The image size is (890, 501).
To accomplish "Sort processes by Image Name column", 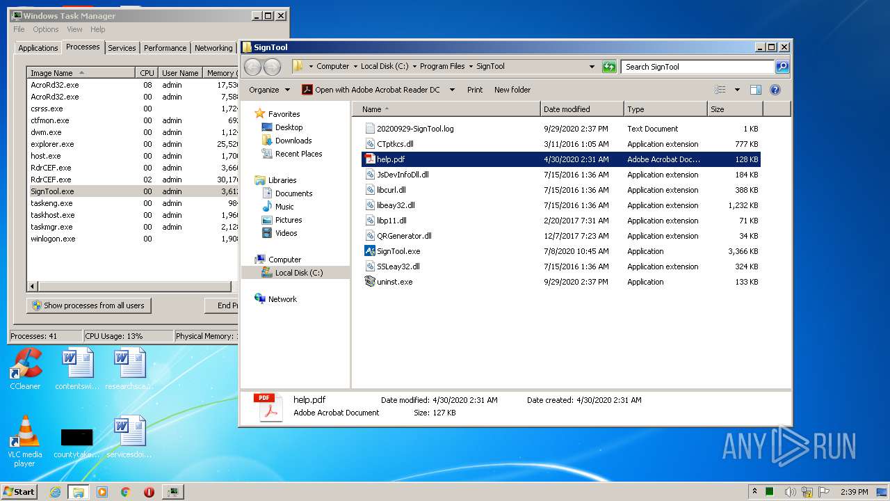I will point(81,73).
